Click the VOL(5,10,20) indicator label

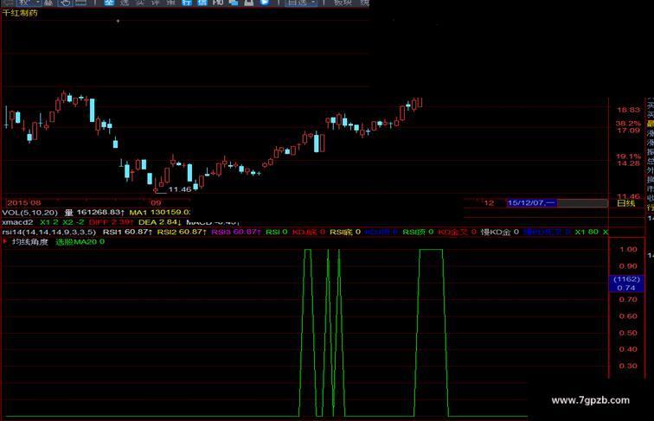point(30,213)
